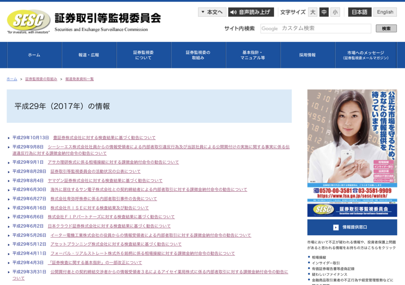Click the 平成29年（2017年）の情報 heading
The image size is (405, 285).
click(62, 106)
